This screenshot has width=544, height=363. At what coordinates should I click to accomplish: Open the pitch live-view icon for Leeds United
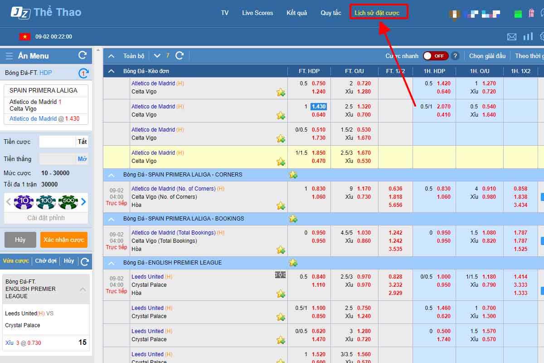tap(280, 275)
